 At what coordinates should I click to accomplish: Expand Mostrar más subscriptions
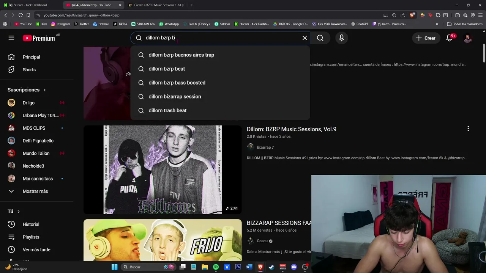point(36,191)
